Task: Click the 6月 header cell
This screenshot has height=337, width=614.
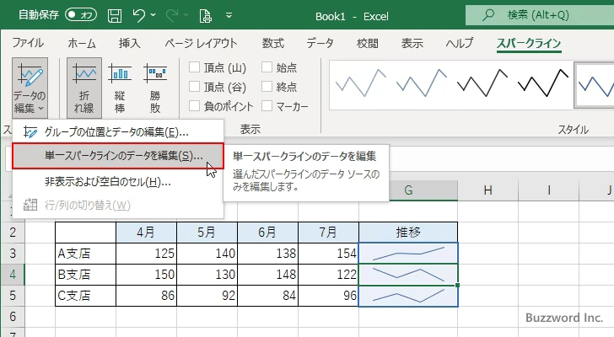Action: tap(267, 233)
